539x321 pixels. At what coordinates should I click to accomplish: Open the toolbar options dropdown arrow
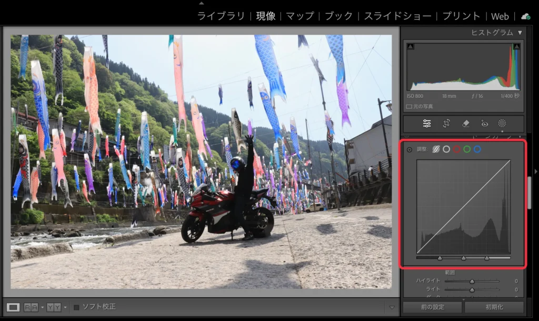pos(391,307)
